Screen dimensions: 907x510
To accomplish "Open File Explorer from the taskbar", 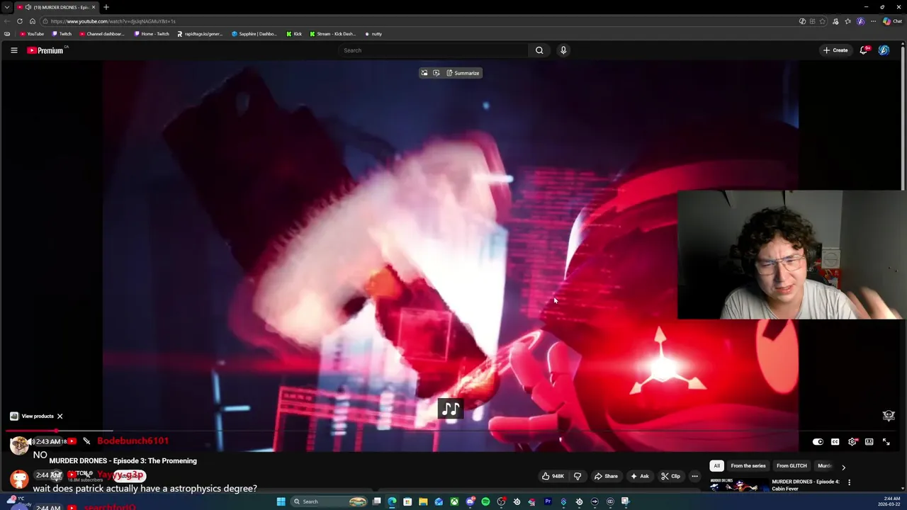I will tap(423, 501).
